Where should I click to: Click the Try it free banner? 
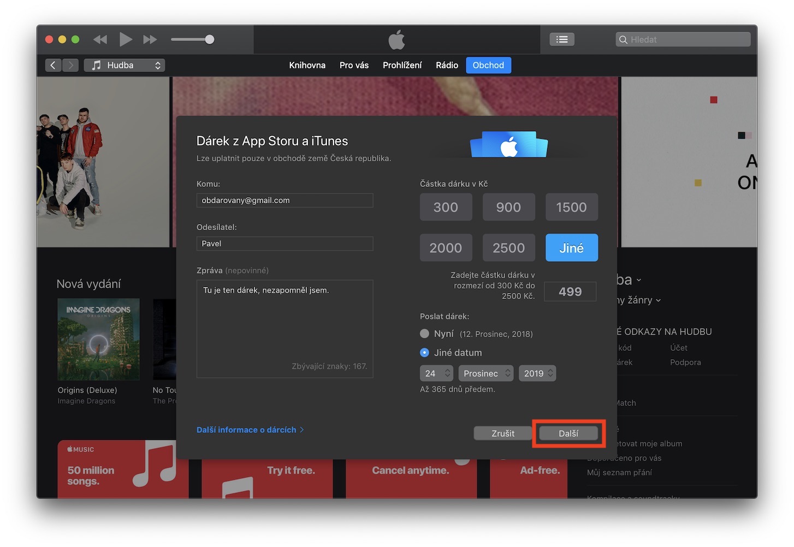[x=267, y=479]
